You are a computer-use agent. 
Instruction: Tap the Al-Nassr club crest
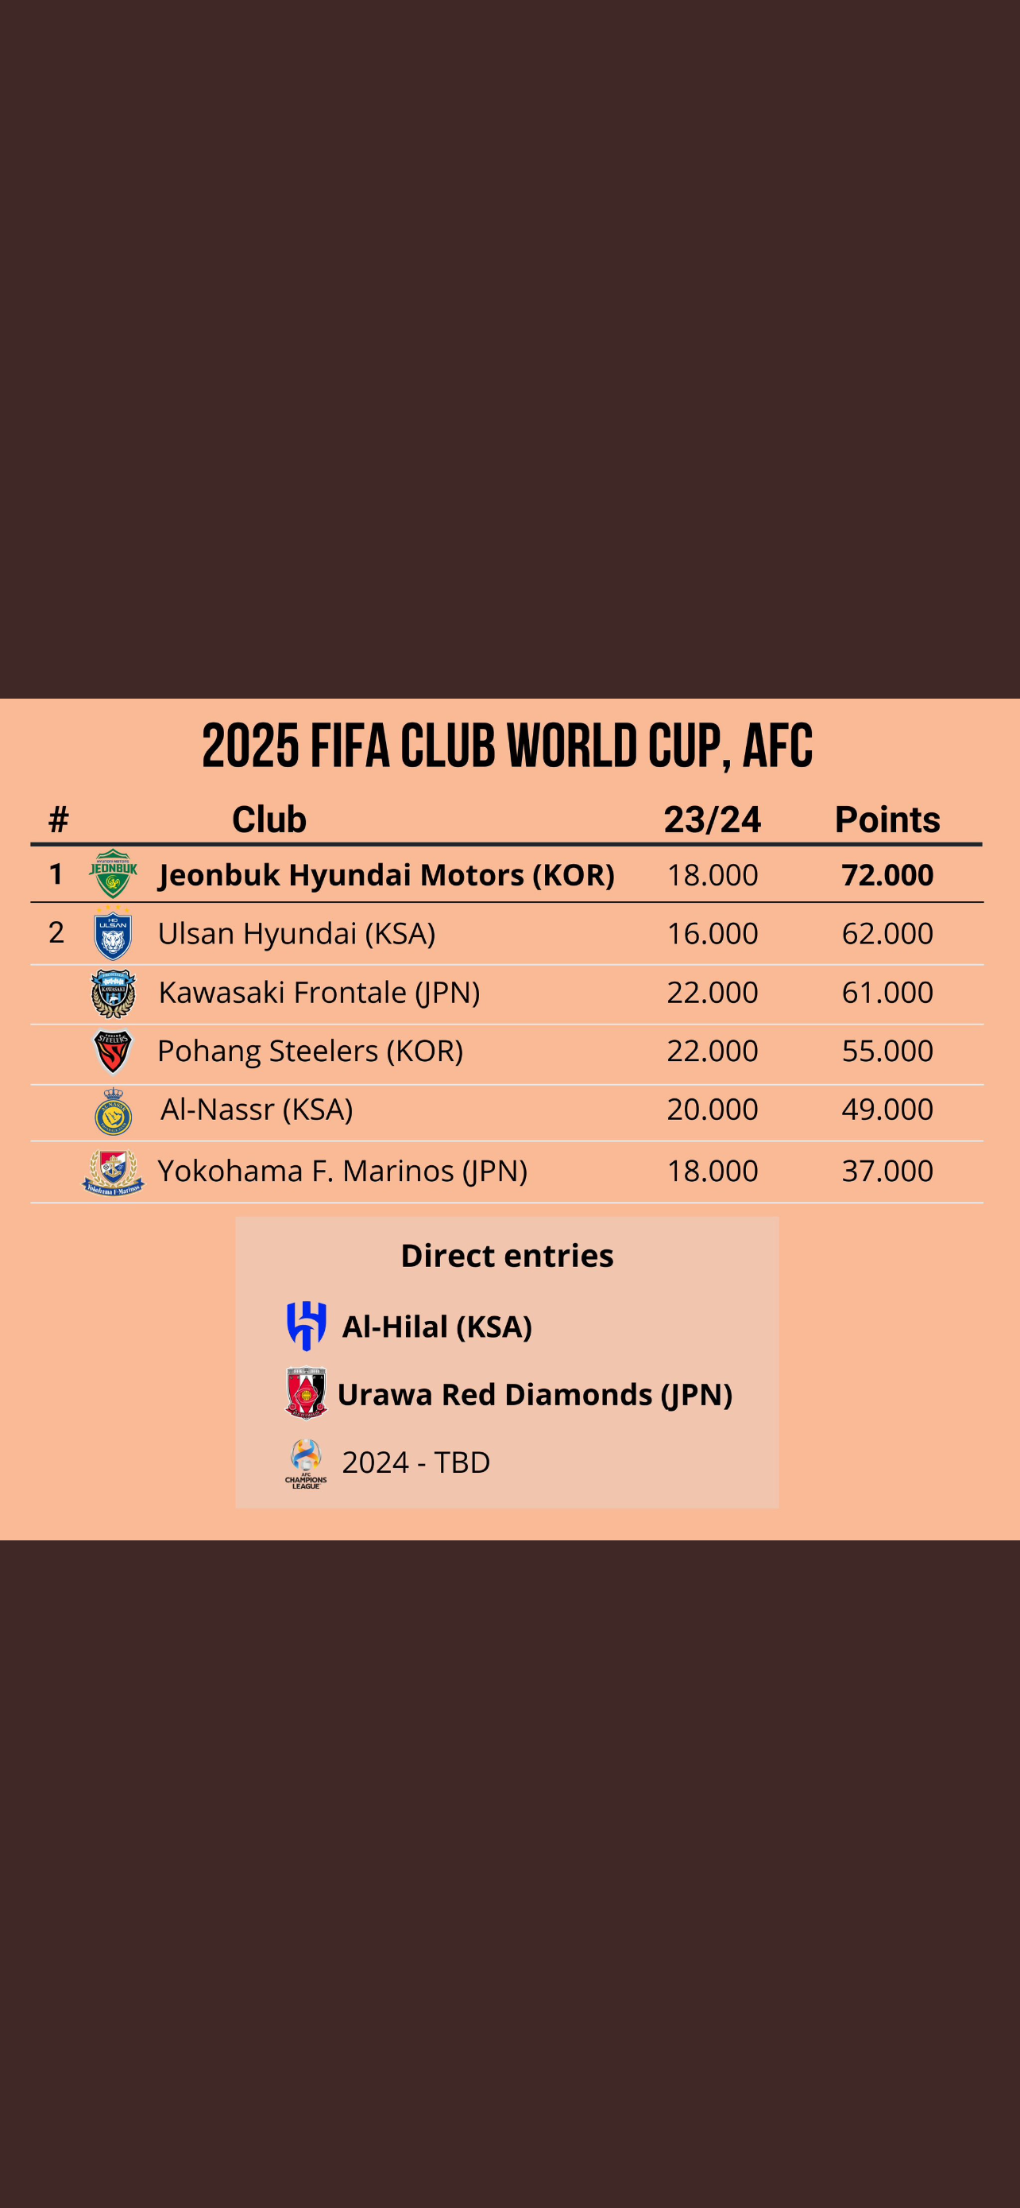(113, 1112)
